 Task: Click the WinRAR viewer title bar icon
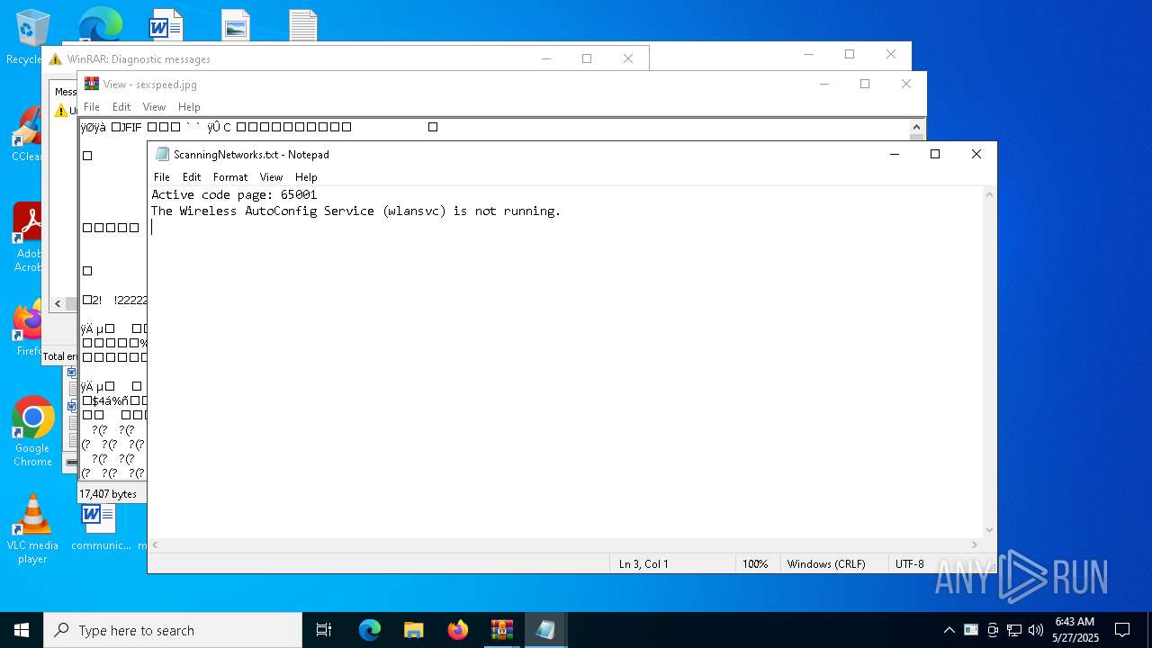pyautogui.click(x=92, y=84)
